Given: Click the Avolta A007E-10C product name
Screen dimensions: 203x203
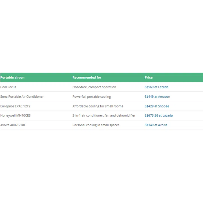Looking at the screenshot, I should point(13,125).
